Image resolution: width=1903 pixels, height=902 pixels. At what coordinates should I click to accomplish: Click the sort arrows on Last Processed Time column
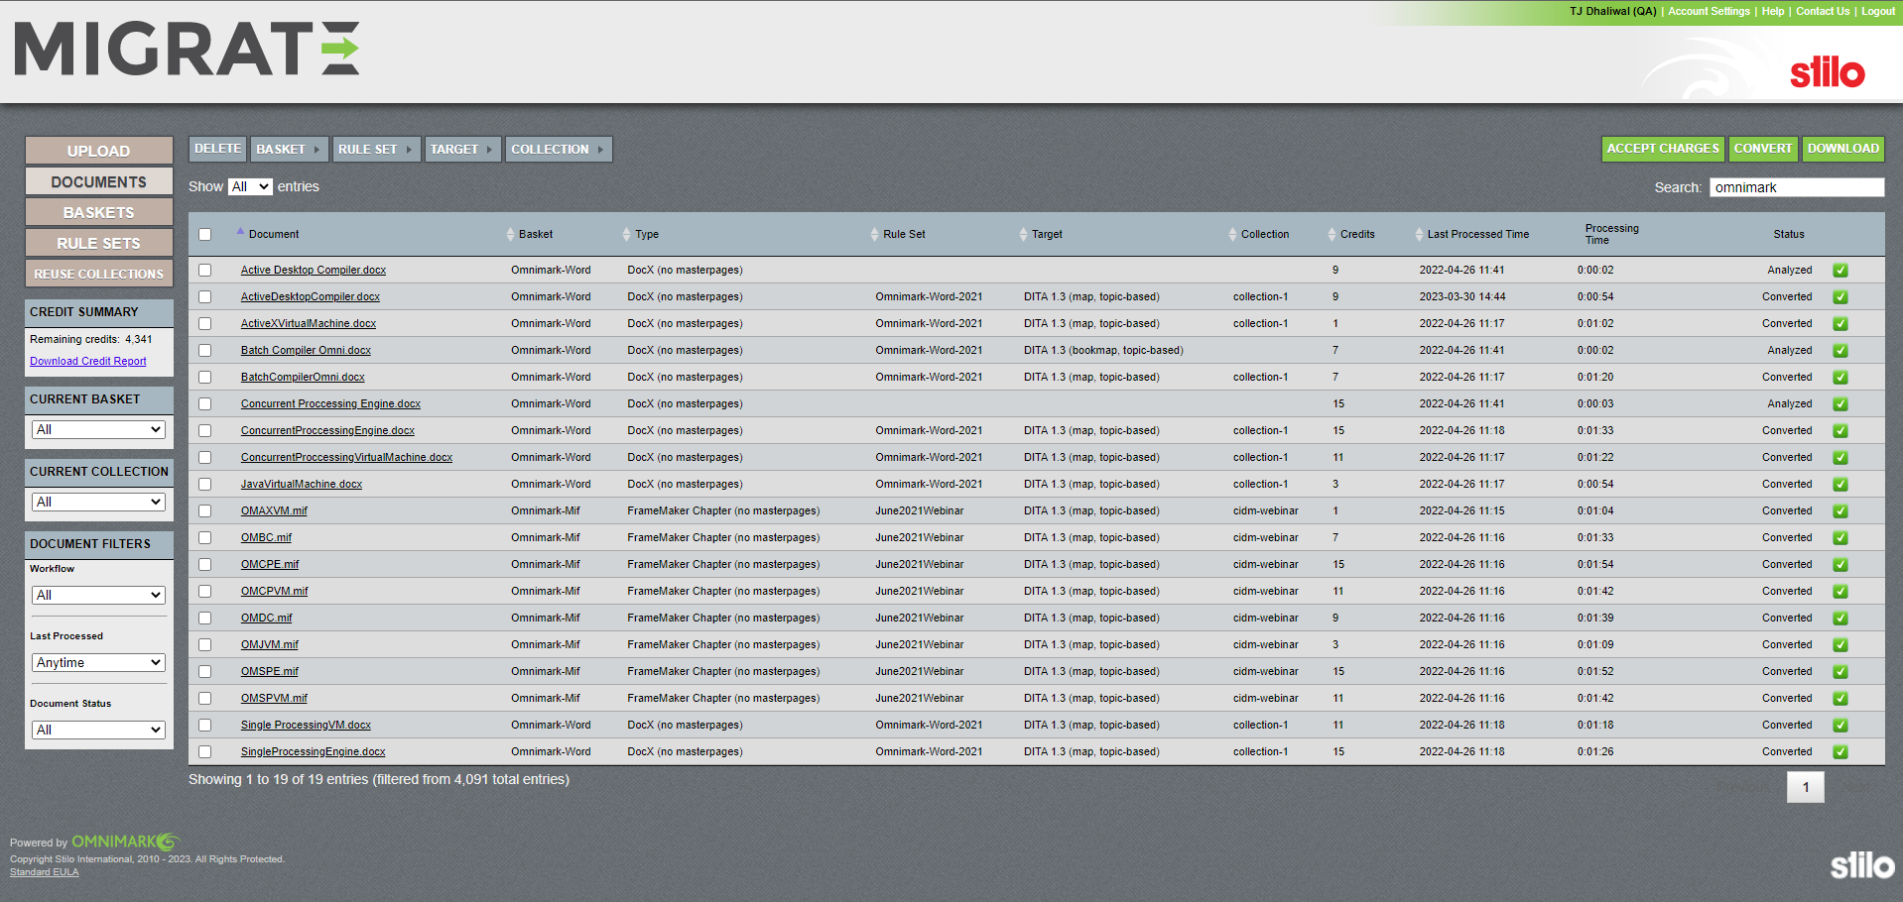click(1418, 234)
